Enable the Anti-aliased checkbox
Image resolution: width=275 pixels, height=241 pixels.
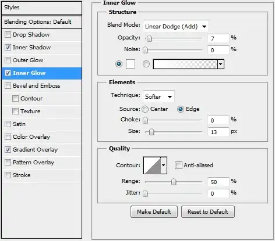click(178, 166)
